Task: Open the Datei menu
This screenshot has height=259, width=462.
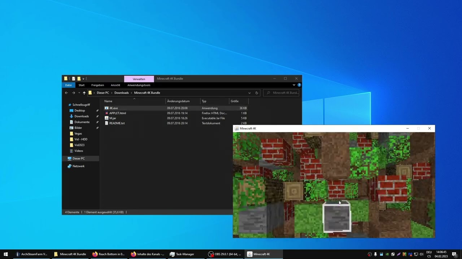Action: (x=69, y=85)
